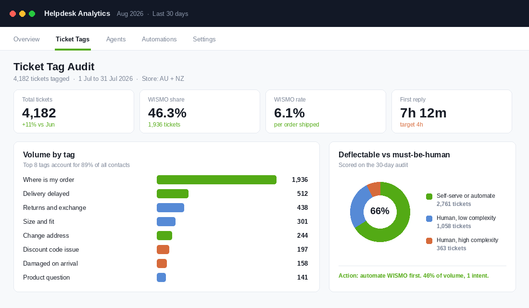Click the 438 ticket count

point(302,208)
